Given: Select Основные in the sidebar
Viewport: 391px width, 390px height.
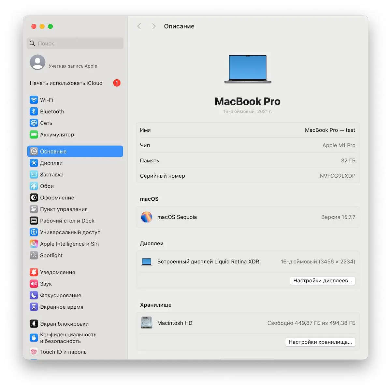Looking at the screenshot, I should 75,152.
